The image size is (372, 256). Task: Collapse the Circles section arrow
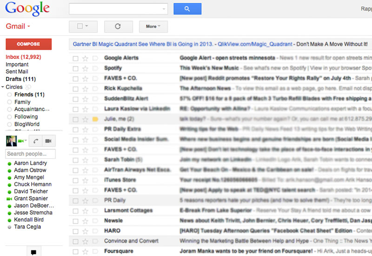click(3, 87)
